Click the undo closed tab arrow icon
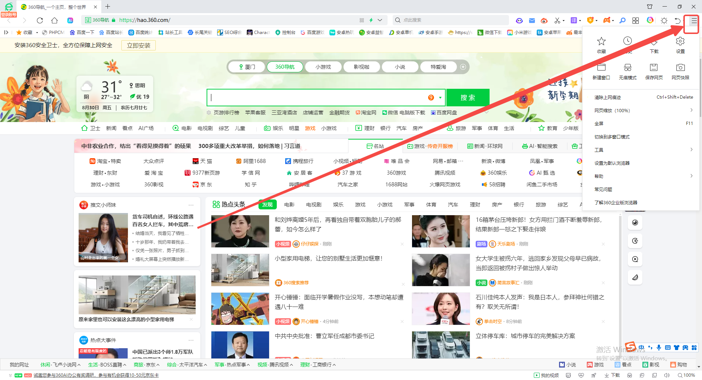Screen dimensions: 702x380 pyautogui.click(x=678, y=20)
